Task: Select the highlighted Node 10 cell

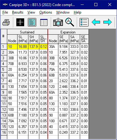Action: (12, 47)
